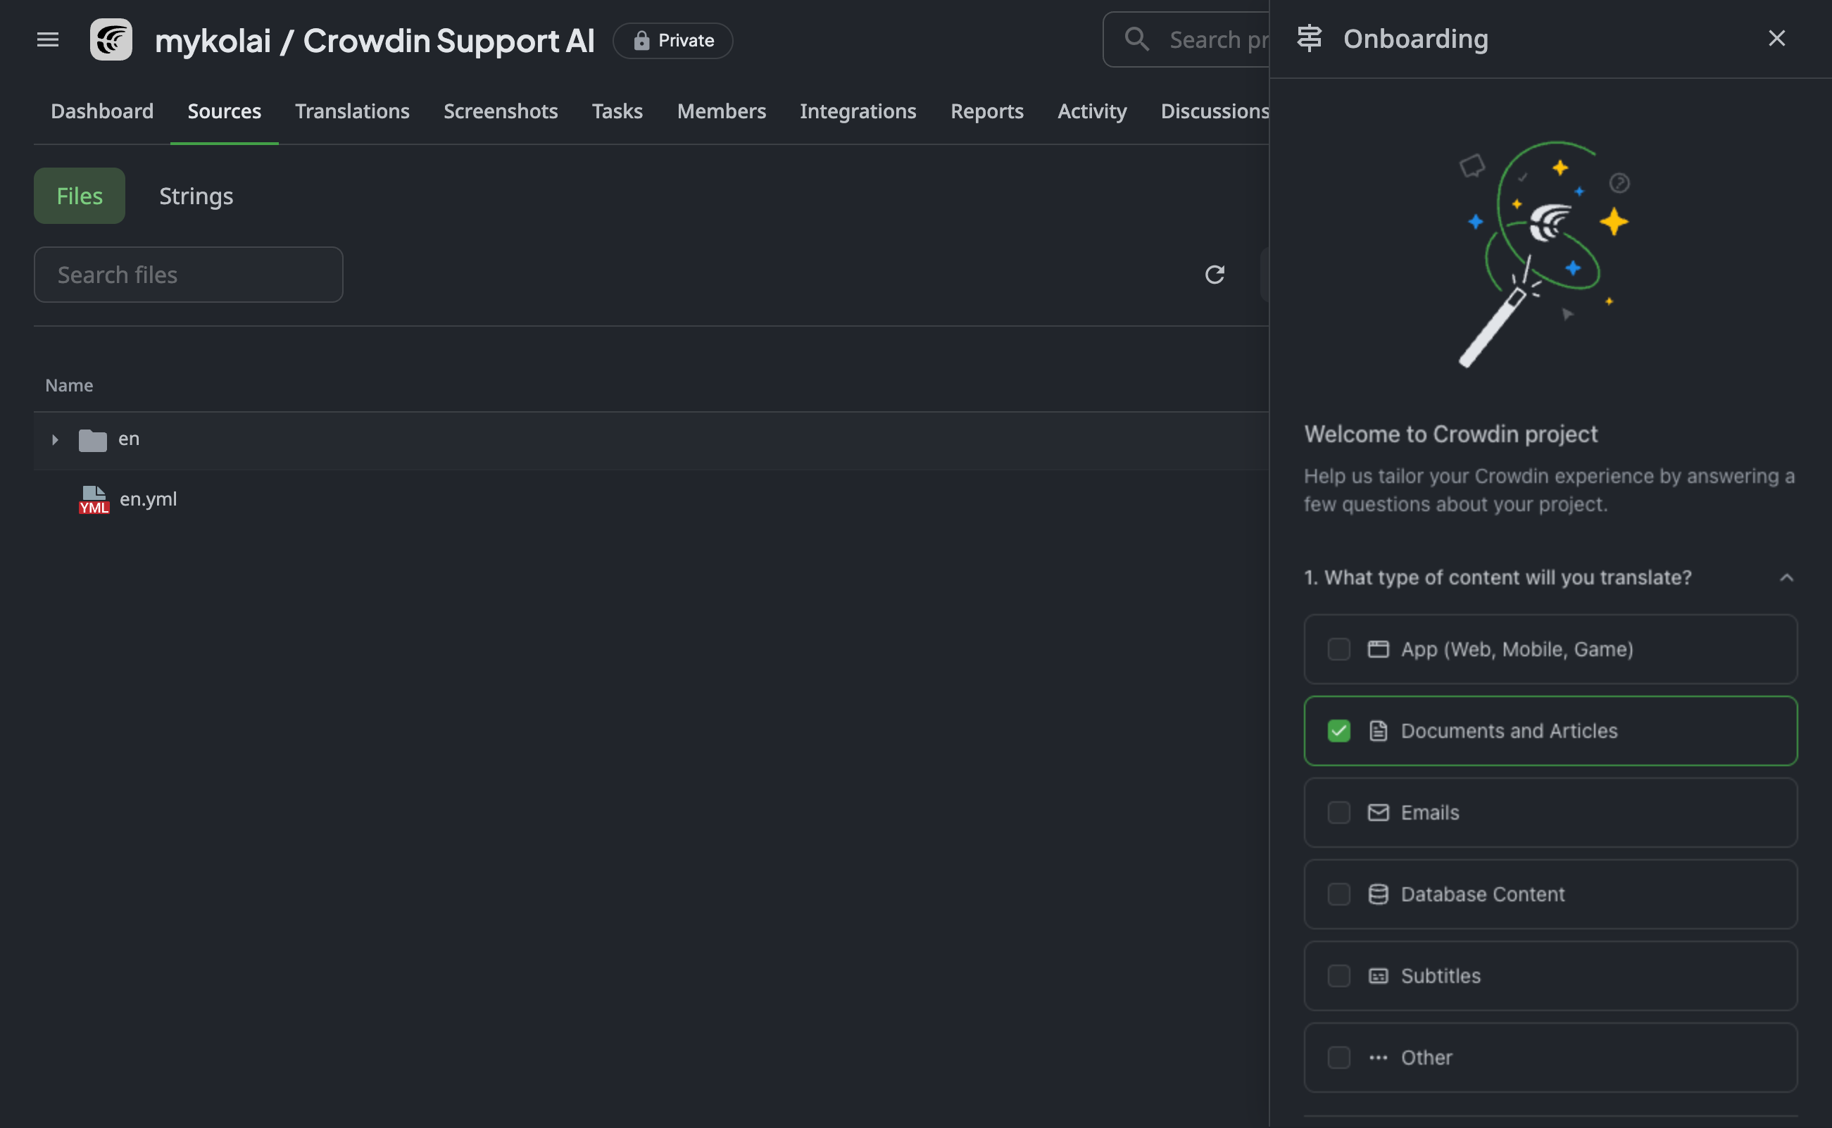Viewport: 1832px width, 1128px height.
Task: Open the hamburger navigation menu
Action: (48, 39)
